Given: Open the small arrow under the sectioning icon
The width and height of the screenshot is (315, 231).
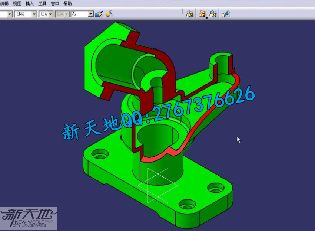Looking at the screenshot, I should [207, 18].
